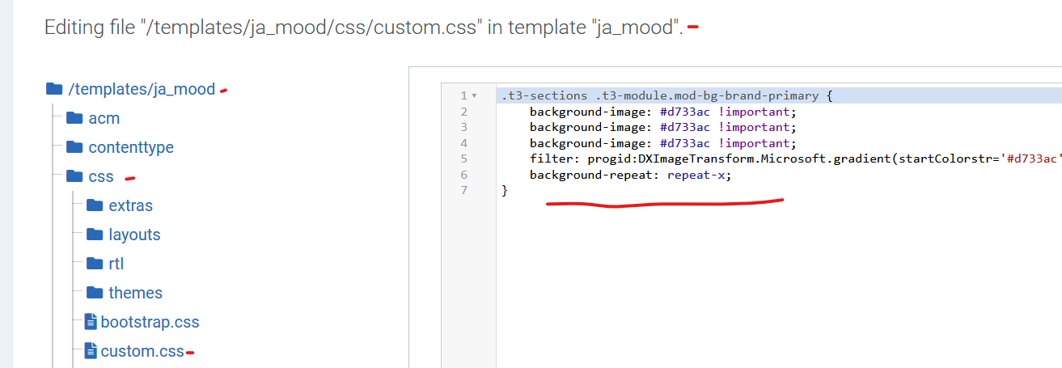Click the rtl folder icon
Screen dimensions: 1062x368
pyautogui.click(x=95, y=264)
